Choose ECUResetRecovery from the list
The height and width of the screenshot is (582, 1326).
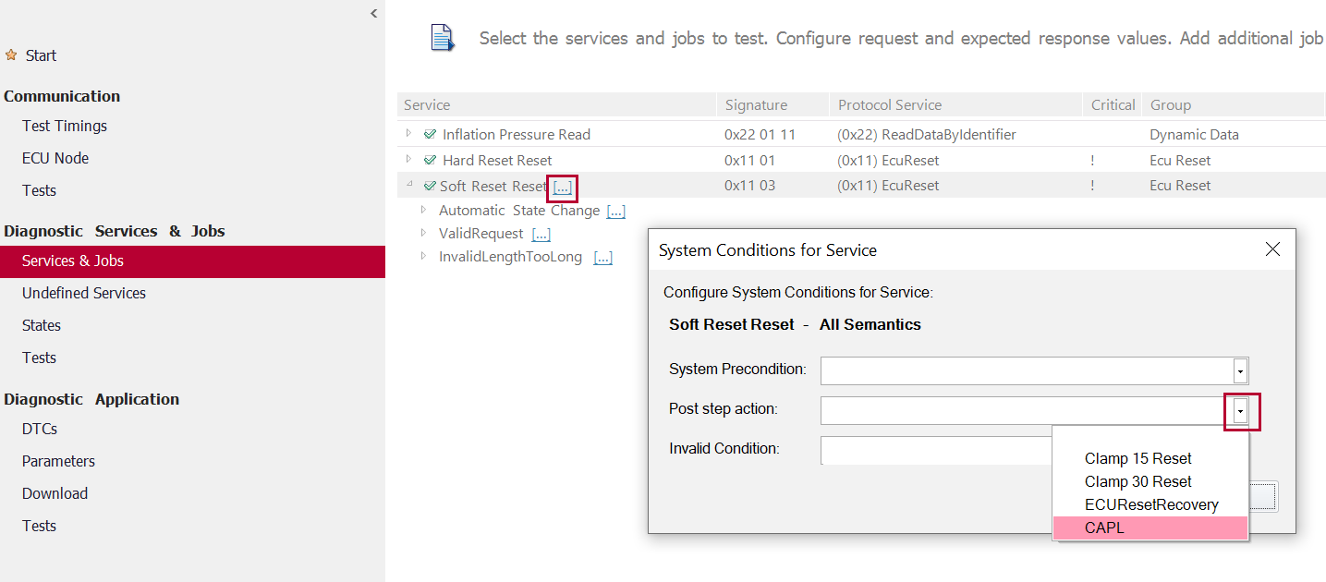tap(1150, 505)
